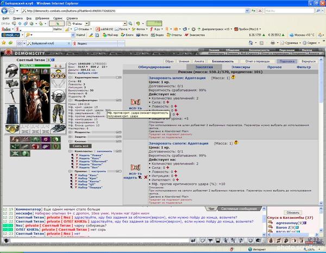Image resolution: width=326 pixels, height=253 pixels.
Task: Click the Подсказка button
Action: tap(287, 61)
